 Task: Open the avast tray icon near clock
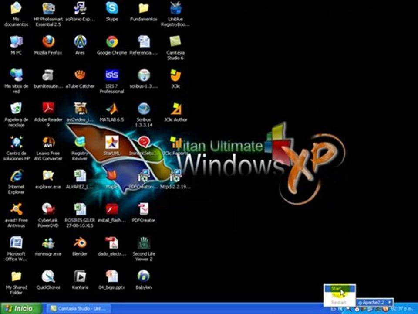point(385,309)
